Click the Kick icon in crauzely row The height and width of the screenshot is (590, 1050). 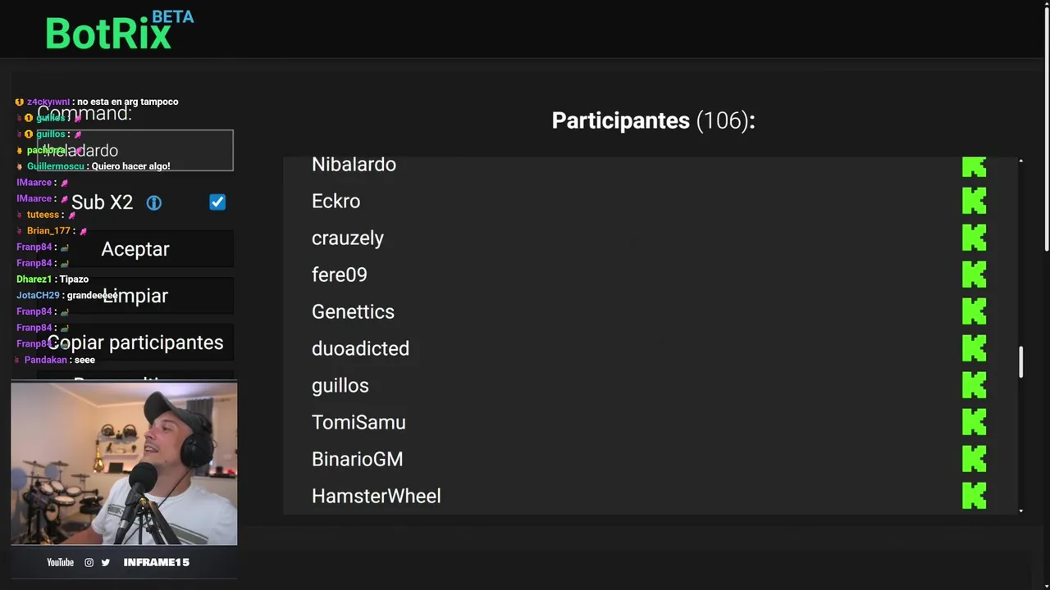[974, 238]
